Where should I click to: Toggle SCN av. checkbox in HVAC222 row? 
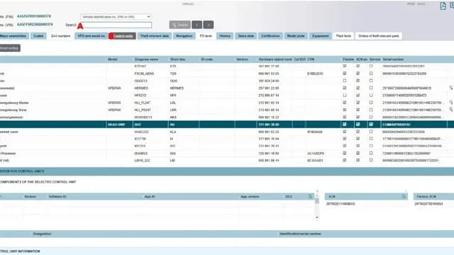(x=358, y=132)
